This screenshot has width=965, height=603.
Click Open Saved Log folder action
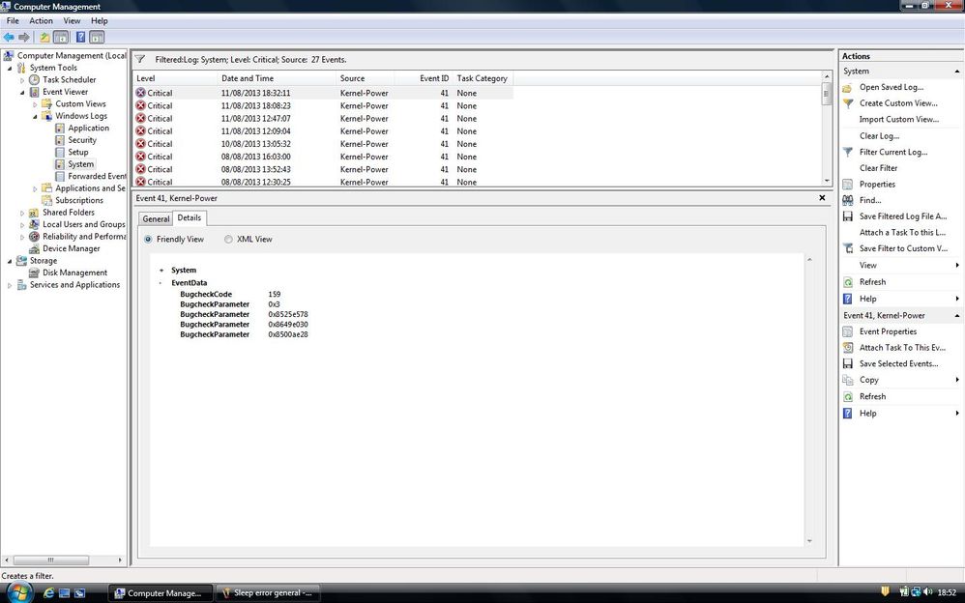coord(891,87)
